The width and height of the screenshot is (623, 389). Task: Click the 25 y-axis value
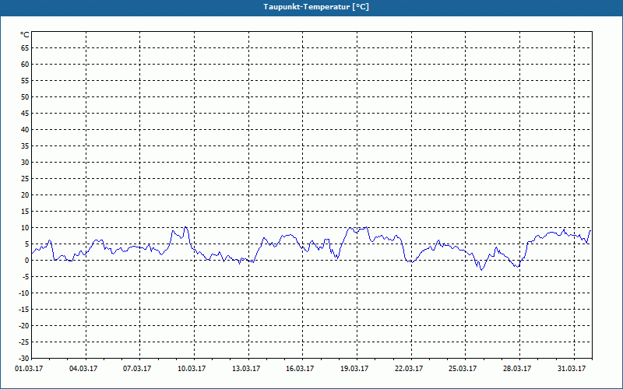click(25, 179)
